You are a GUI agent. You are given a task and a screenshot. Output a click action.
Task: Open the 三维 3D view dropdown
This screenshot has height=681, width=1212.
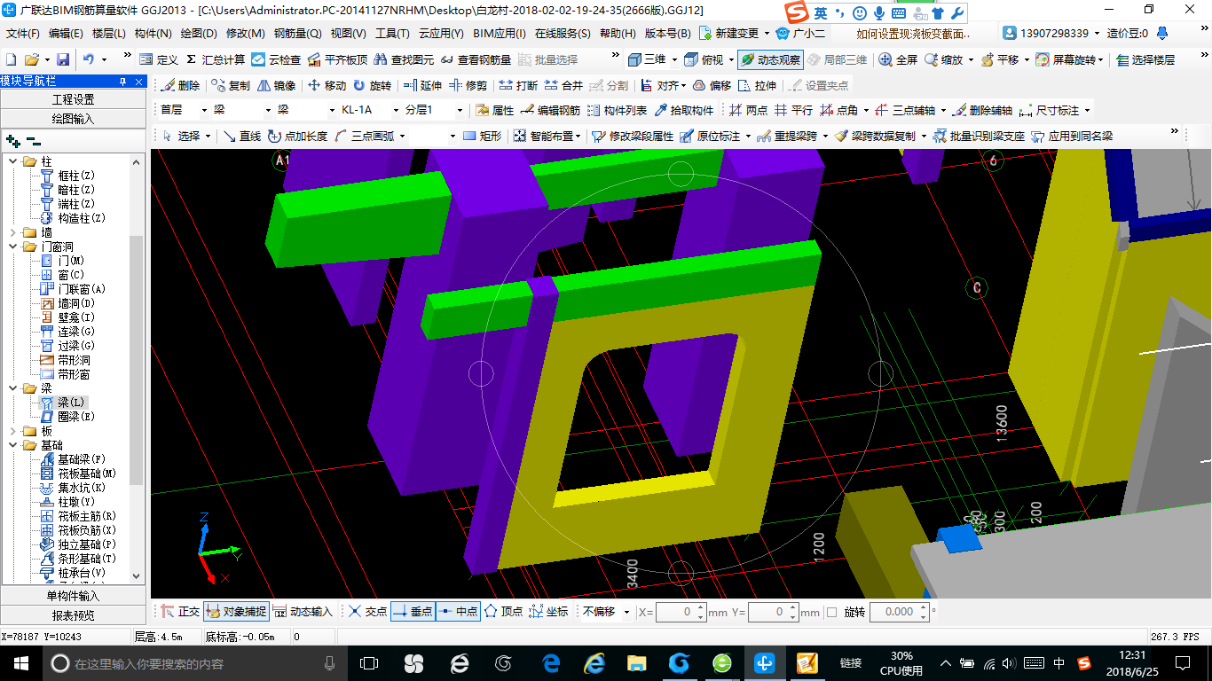tap(674, 59)
